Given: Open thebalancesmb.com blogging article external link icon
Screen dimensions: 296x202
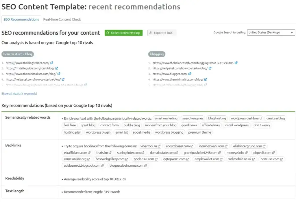Looking at the screenshot, I should [236, 63].
